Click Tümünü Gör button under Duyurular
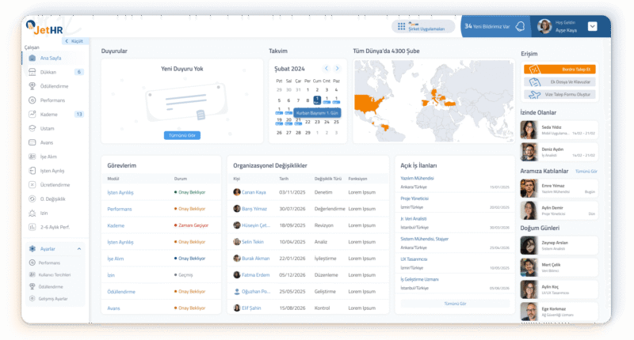The height and width of the screenshot is (340, 634). [x=181, y=135]
